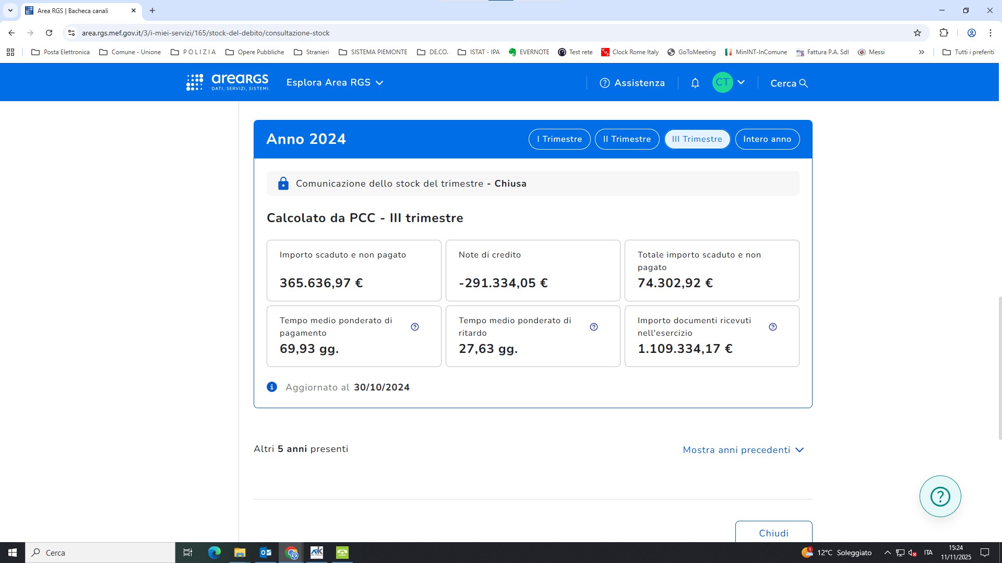The image size is (1002, 563).
Task: Switch to Intero anno view
Action: (x=767, y=139)
